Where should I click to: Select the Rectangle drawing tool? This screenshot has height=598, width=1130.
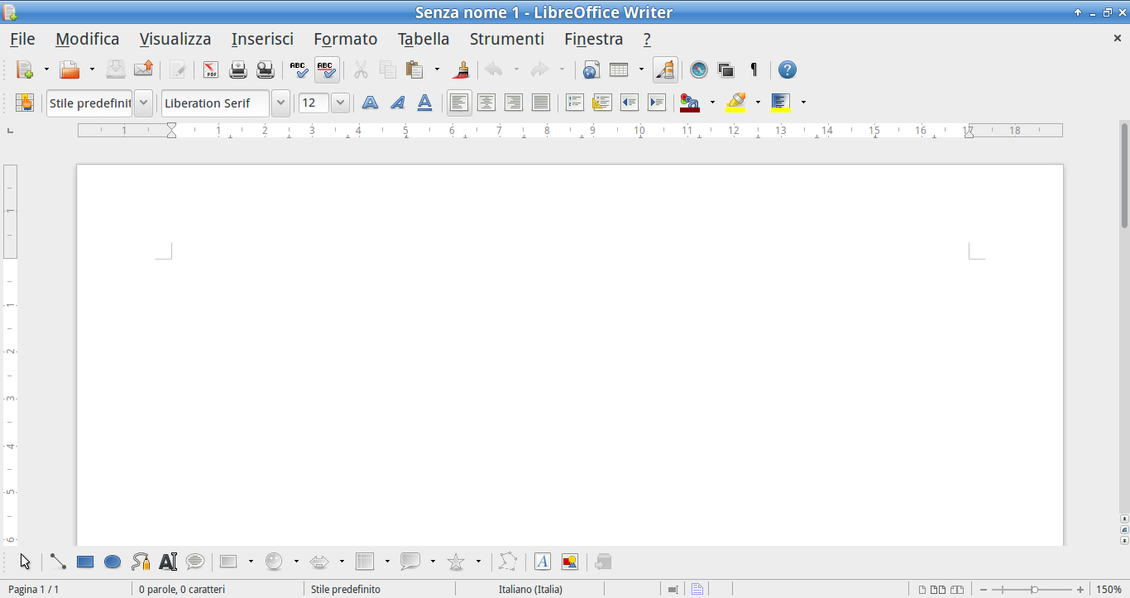[85, 562]
